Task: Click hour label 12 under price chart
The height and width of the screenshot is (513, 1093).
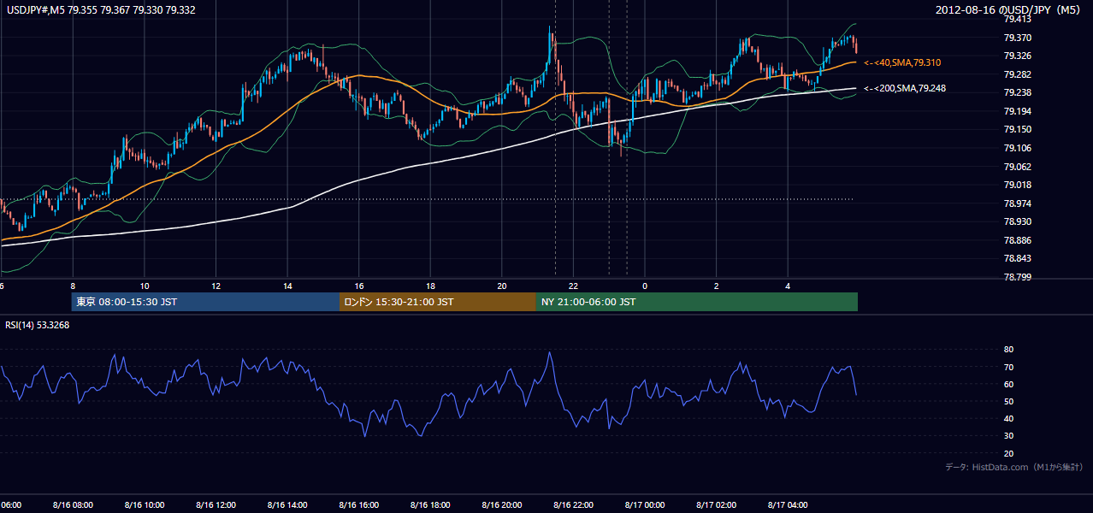Action: click(216, 286)
